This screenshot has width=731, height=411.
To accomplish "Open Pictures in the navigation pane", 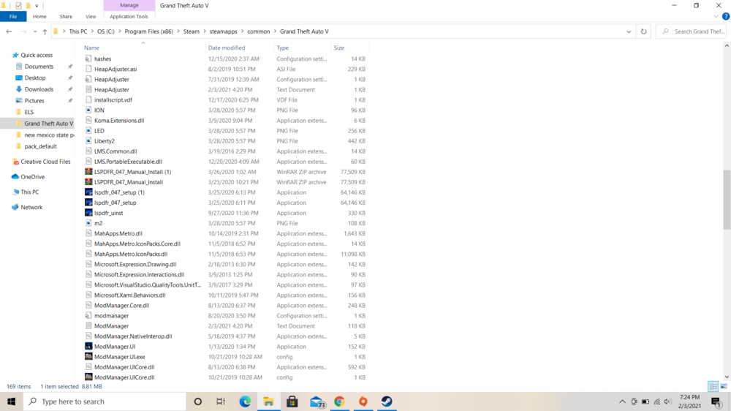I will coord(34,101).
